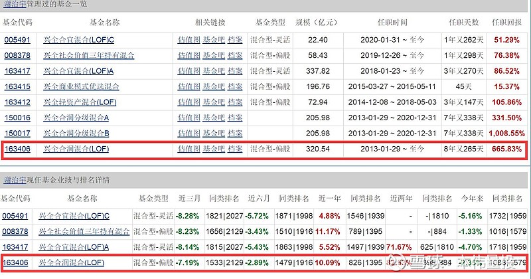This screenshot has width=531, height=279.
Task: Open 兴全社会价值三年持有混合 in performance table
Action: pos(84,232)
